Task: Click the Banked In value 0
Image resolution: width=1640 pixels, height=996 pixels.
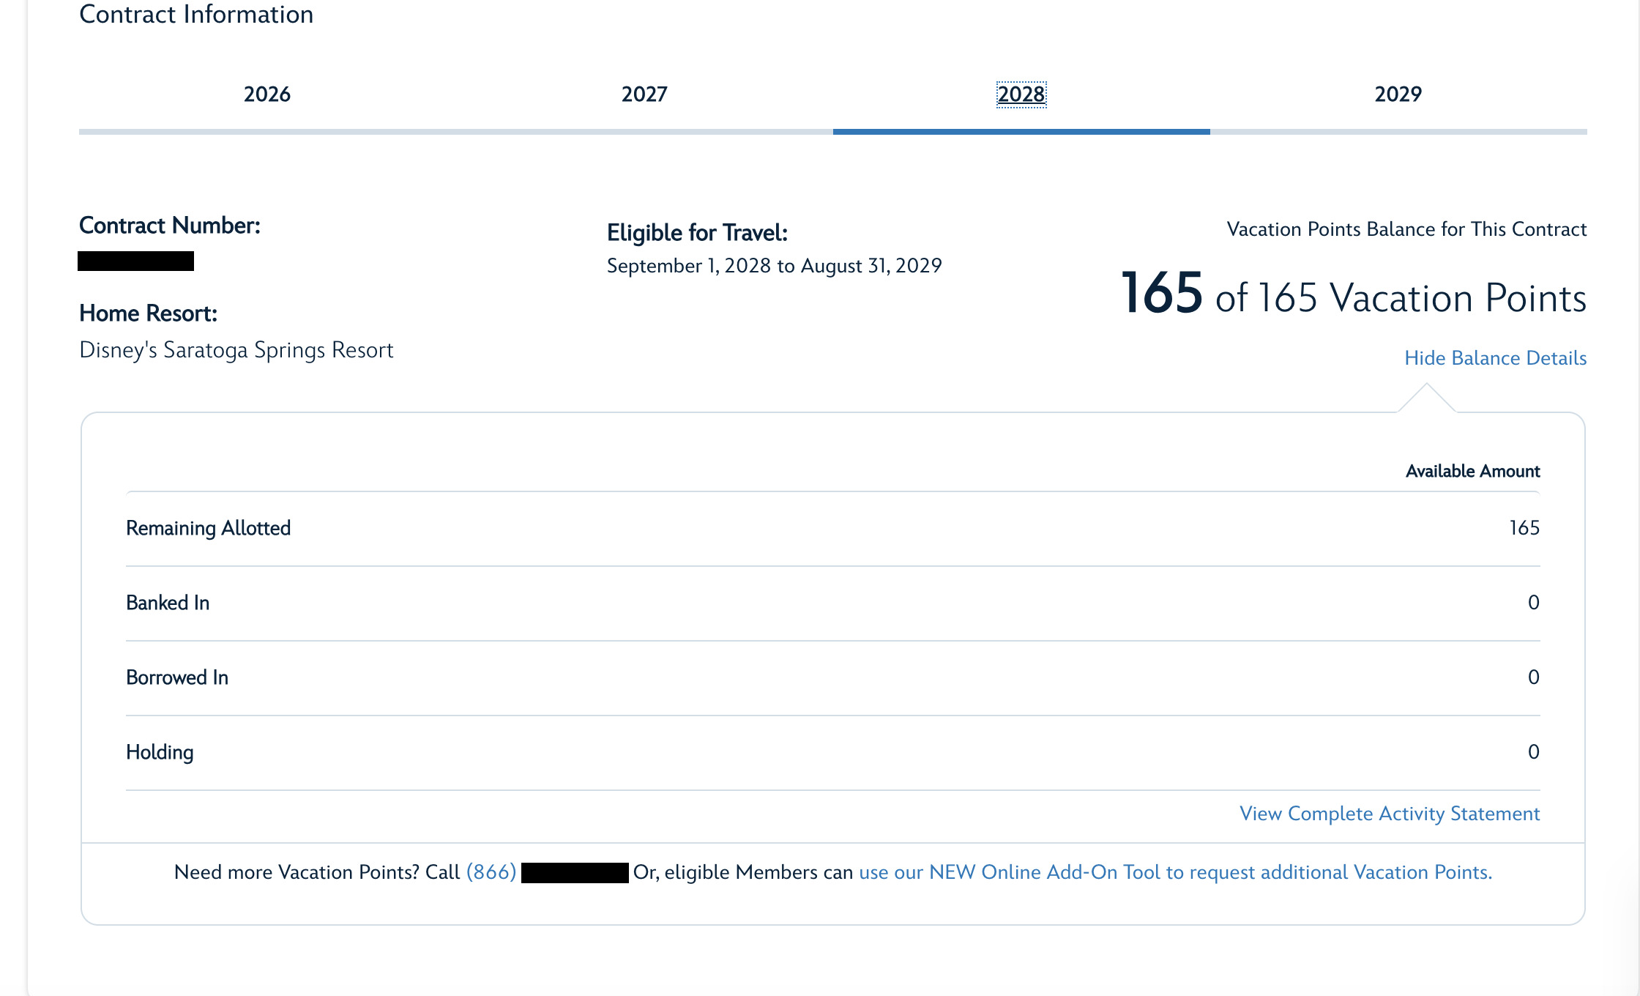Action: 1534,603
